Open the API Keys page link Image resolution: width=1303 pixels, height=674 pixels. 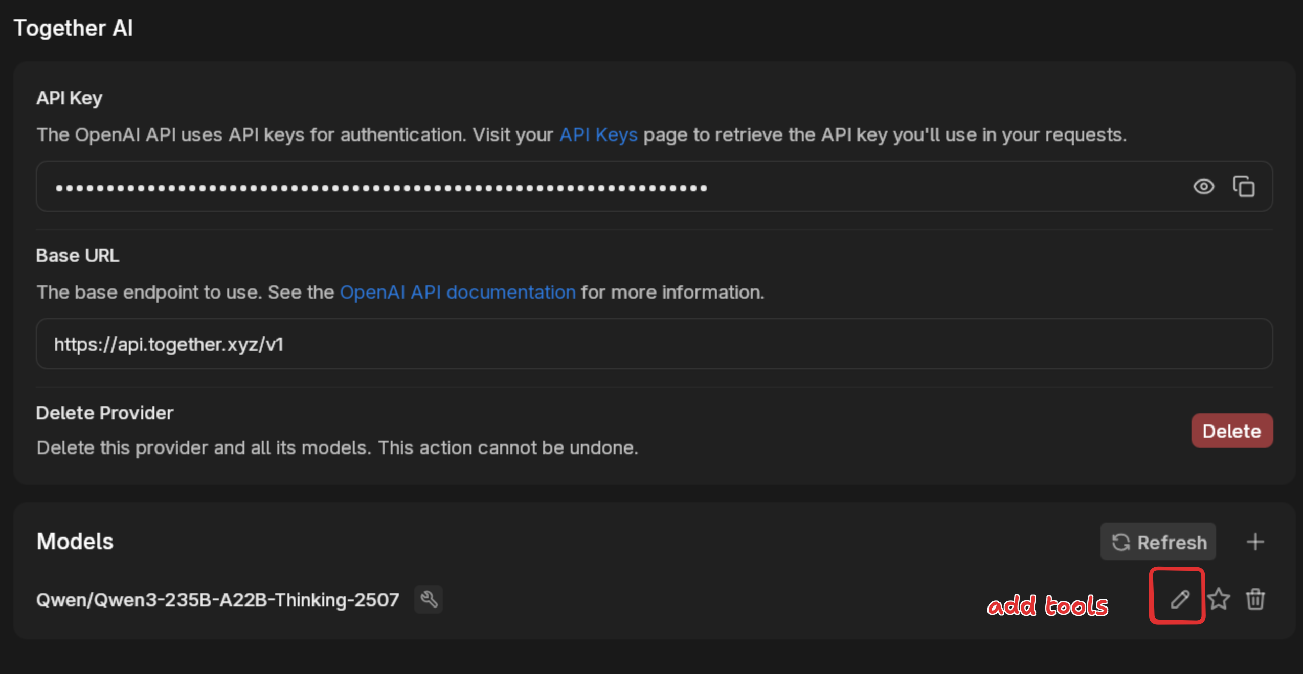[598, 135]
